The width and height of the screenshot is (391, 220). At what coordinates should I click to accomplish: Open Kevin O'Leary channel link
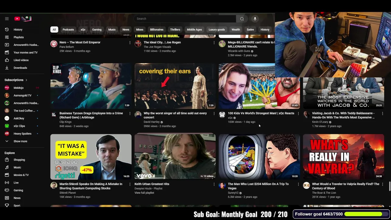click(320, 122)
